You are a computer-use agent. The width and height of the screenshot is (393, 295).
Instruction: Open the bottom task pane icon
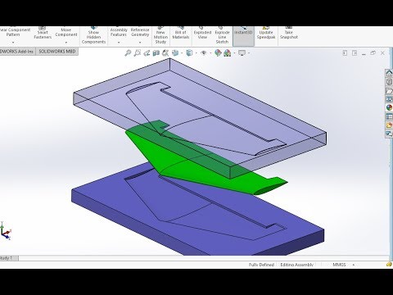pos(389,134)
